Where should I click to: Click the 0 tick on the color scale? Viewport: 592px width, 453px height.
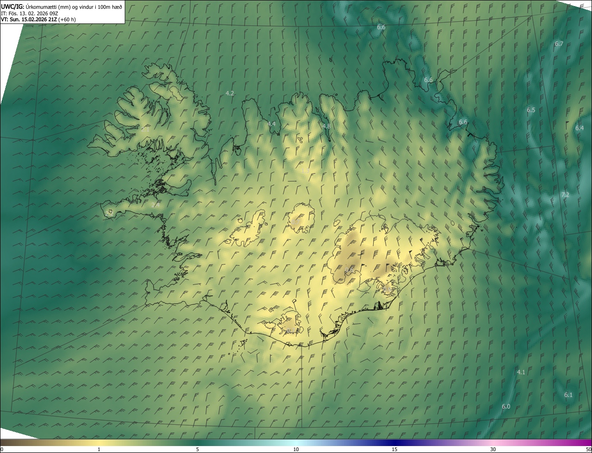pos(2,449)
